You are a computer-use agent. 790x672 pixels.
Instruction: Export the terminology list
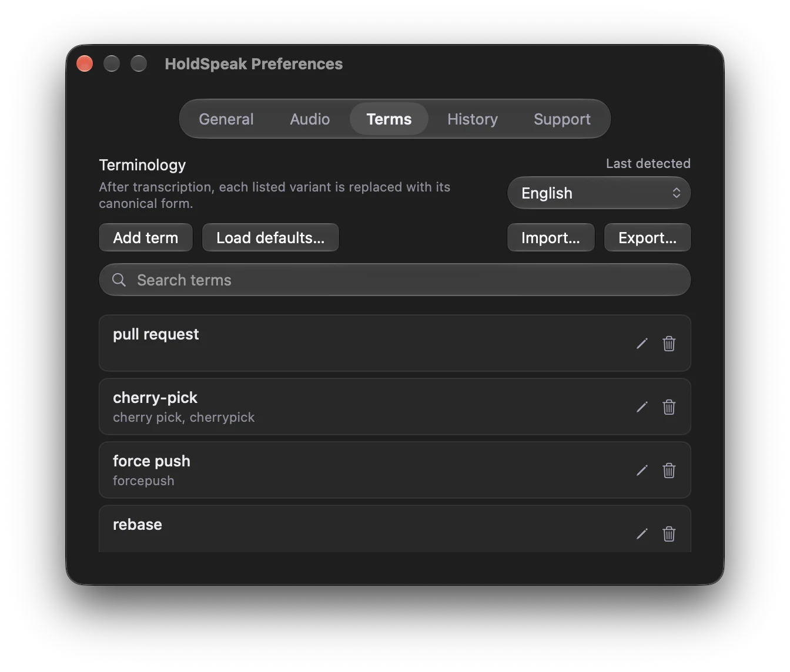647,238
